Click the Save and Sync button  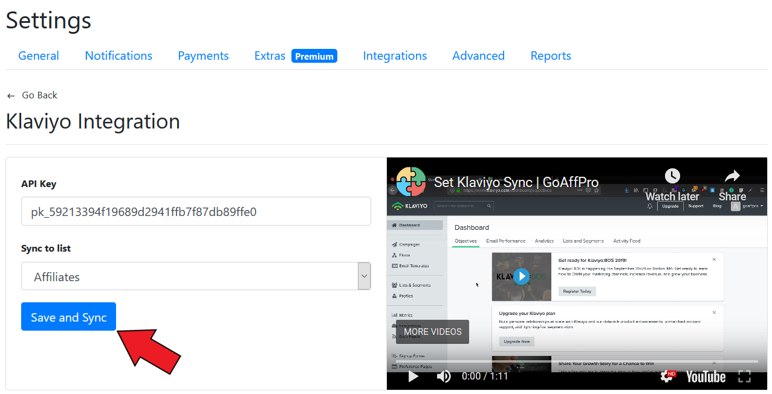point(68,317)
